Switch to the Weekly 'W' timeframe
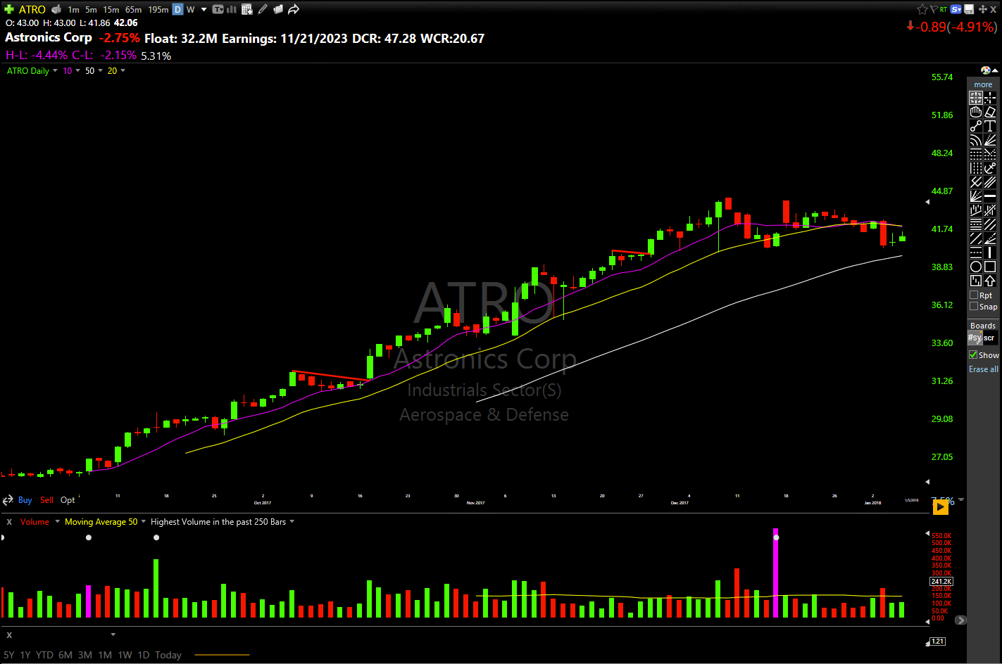Image resolution: width=1002 pixels, height=664 pixels. pos(190,9)
